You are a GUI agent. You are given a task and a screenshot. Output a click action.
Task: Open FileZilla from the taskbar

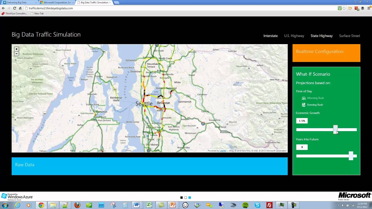[270, 205]
